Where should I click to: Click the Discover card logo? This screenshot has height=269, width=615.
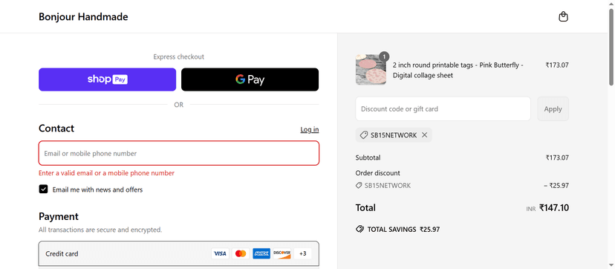[x=282, y=253]
